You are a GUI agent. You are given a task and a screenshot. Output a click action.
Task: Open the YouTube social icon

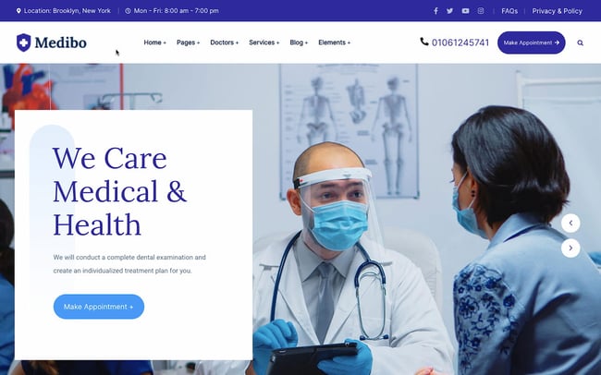click(x=465, y=11)
